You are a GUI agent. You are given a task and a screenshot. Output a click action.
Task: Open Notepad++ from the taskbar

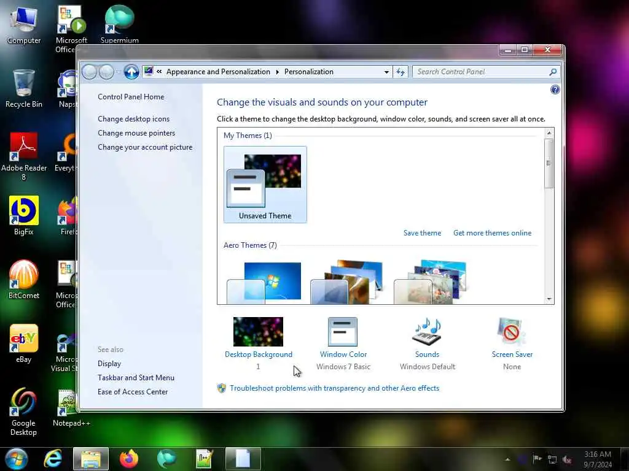pyautogui.click(x=204, y=459)
